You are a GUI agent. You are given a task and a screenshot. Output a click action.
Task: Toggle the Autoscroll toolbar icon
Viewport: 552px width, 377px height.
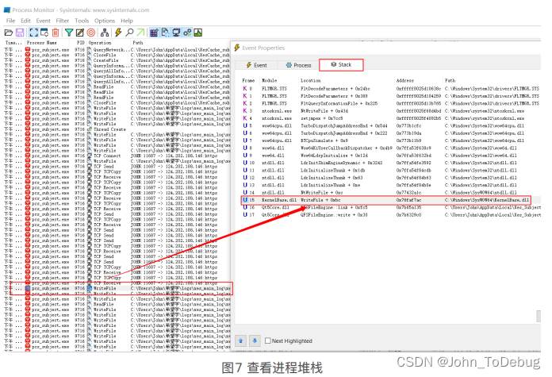44,33
